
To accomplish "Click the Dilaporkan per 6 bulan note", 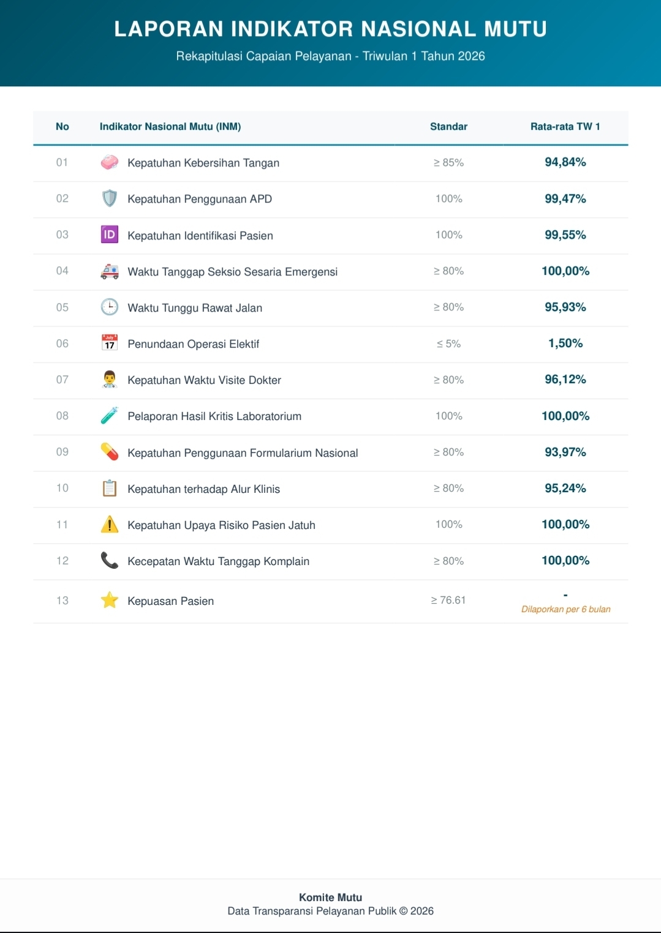I will pyautogui.click(x=566, y=609).
